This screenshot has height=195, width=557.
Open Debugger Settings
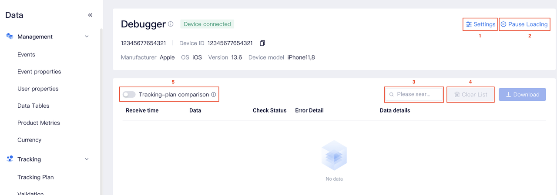[x=480, y=24]
